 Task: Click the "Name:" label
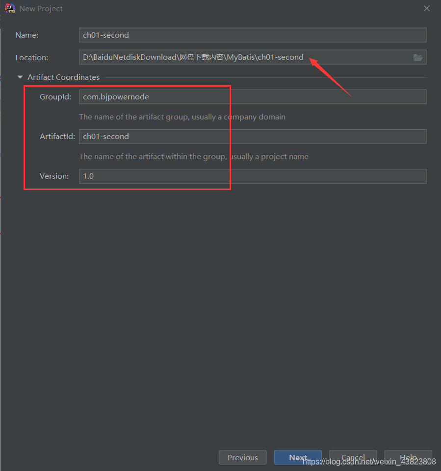26,35
